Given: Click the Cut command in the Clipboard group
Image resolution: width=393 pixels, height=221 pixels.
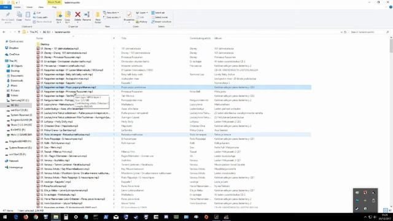Looking at the screenshot, I should (x=37, y=13).
